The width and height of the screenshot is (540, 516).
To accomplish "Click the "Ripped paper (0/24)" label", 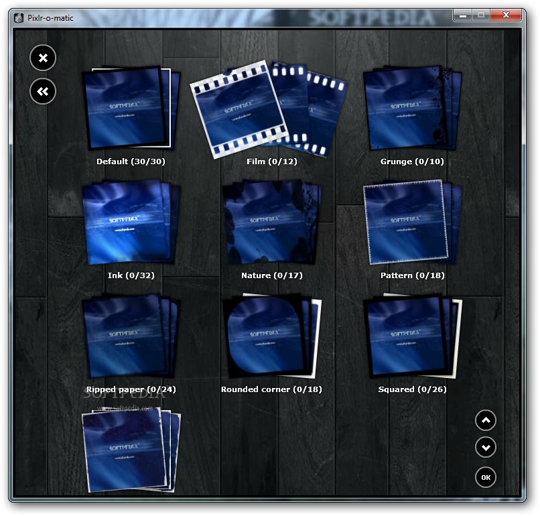I will (x=131, y=389).
